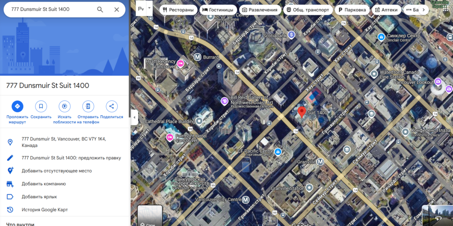The width and height of the screenshot is (453, 226).
Task: Click the Отправить на телефон icon
Action: (x=88, y=106)
